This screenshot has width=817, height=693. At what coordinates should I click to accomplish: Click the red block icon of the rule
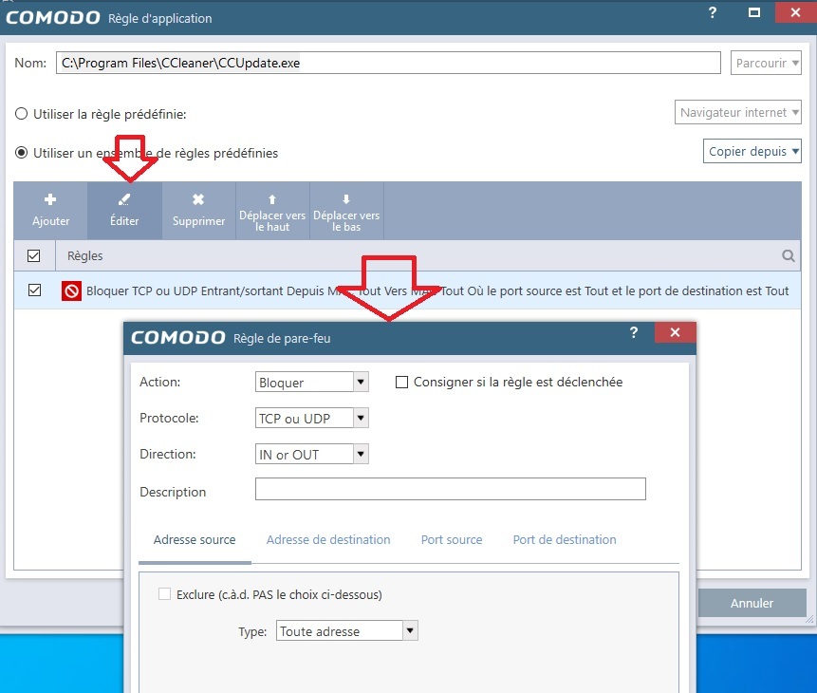click(71, 291)
